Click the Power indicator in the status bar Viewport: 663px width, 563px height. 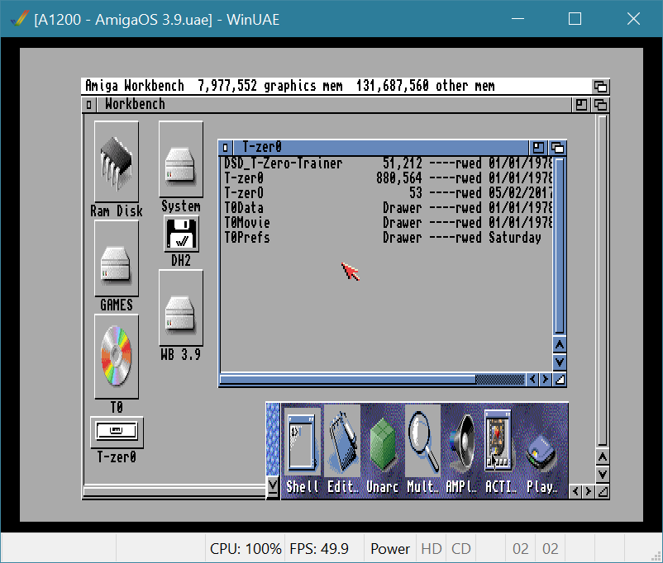(x=390, y=549)
